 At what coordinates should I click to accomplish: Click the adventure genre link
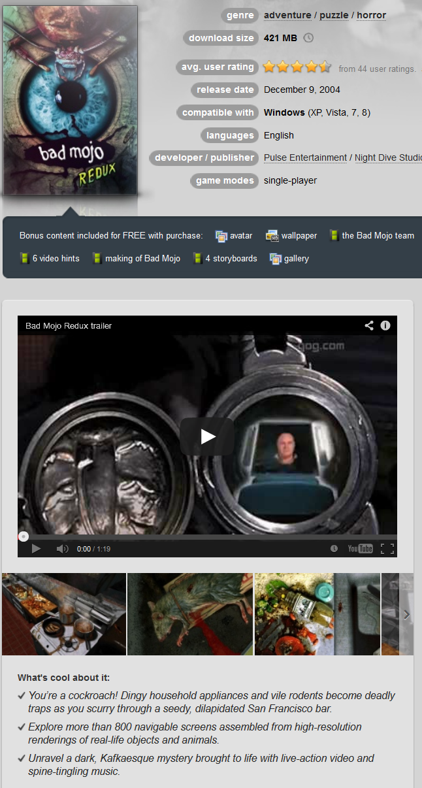tap(288, 15)
